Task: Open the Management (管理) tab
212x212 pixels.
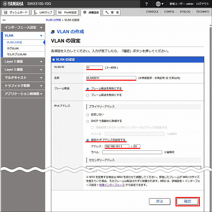Action: click(112, 13)
